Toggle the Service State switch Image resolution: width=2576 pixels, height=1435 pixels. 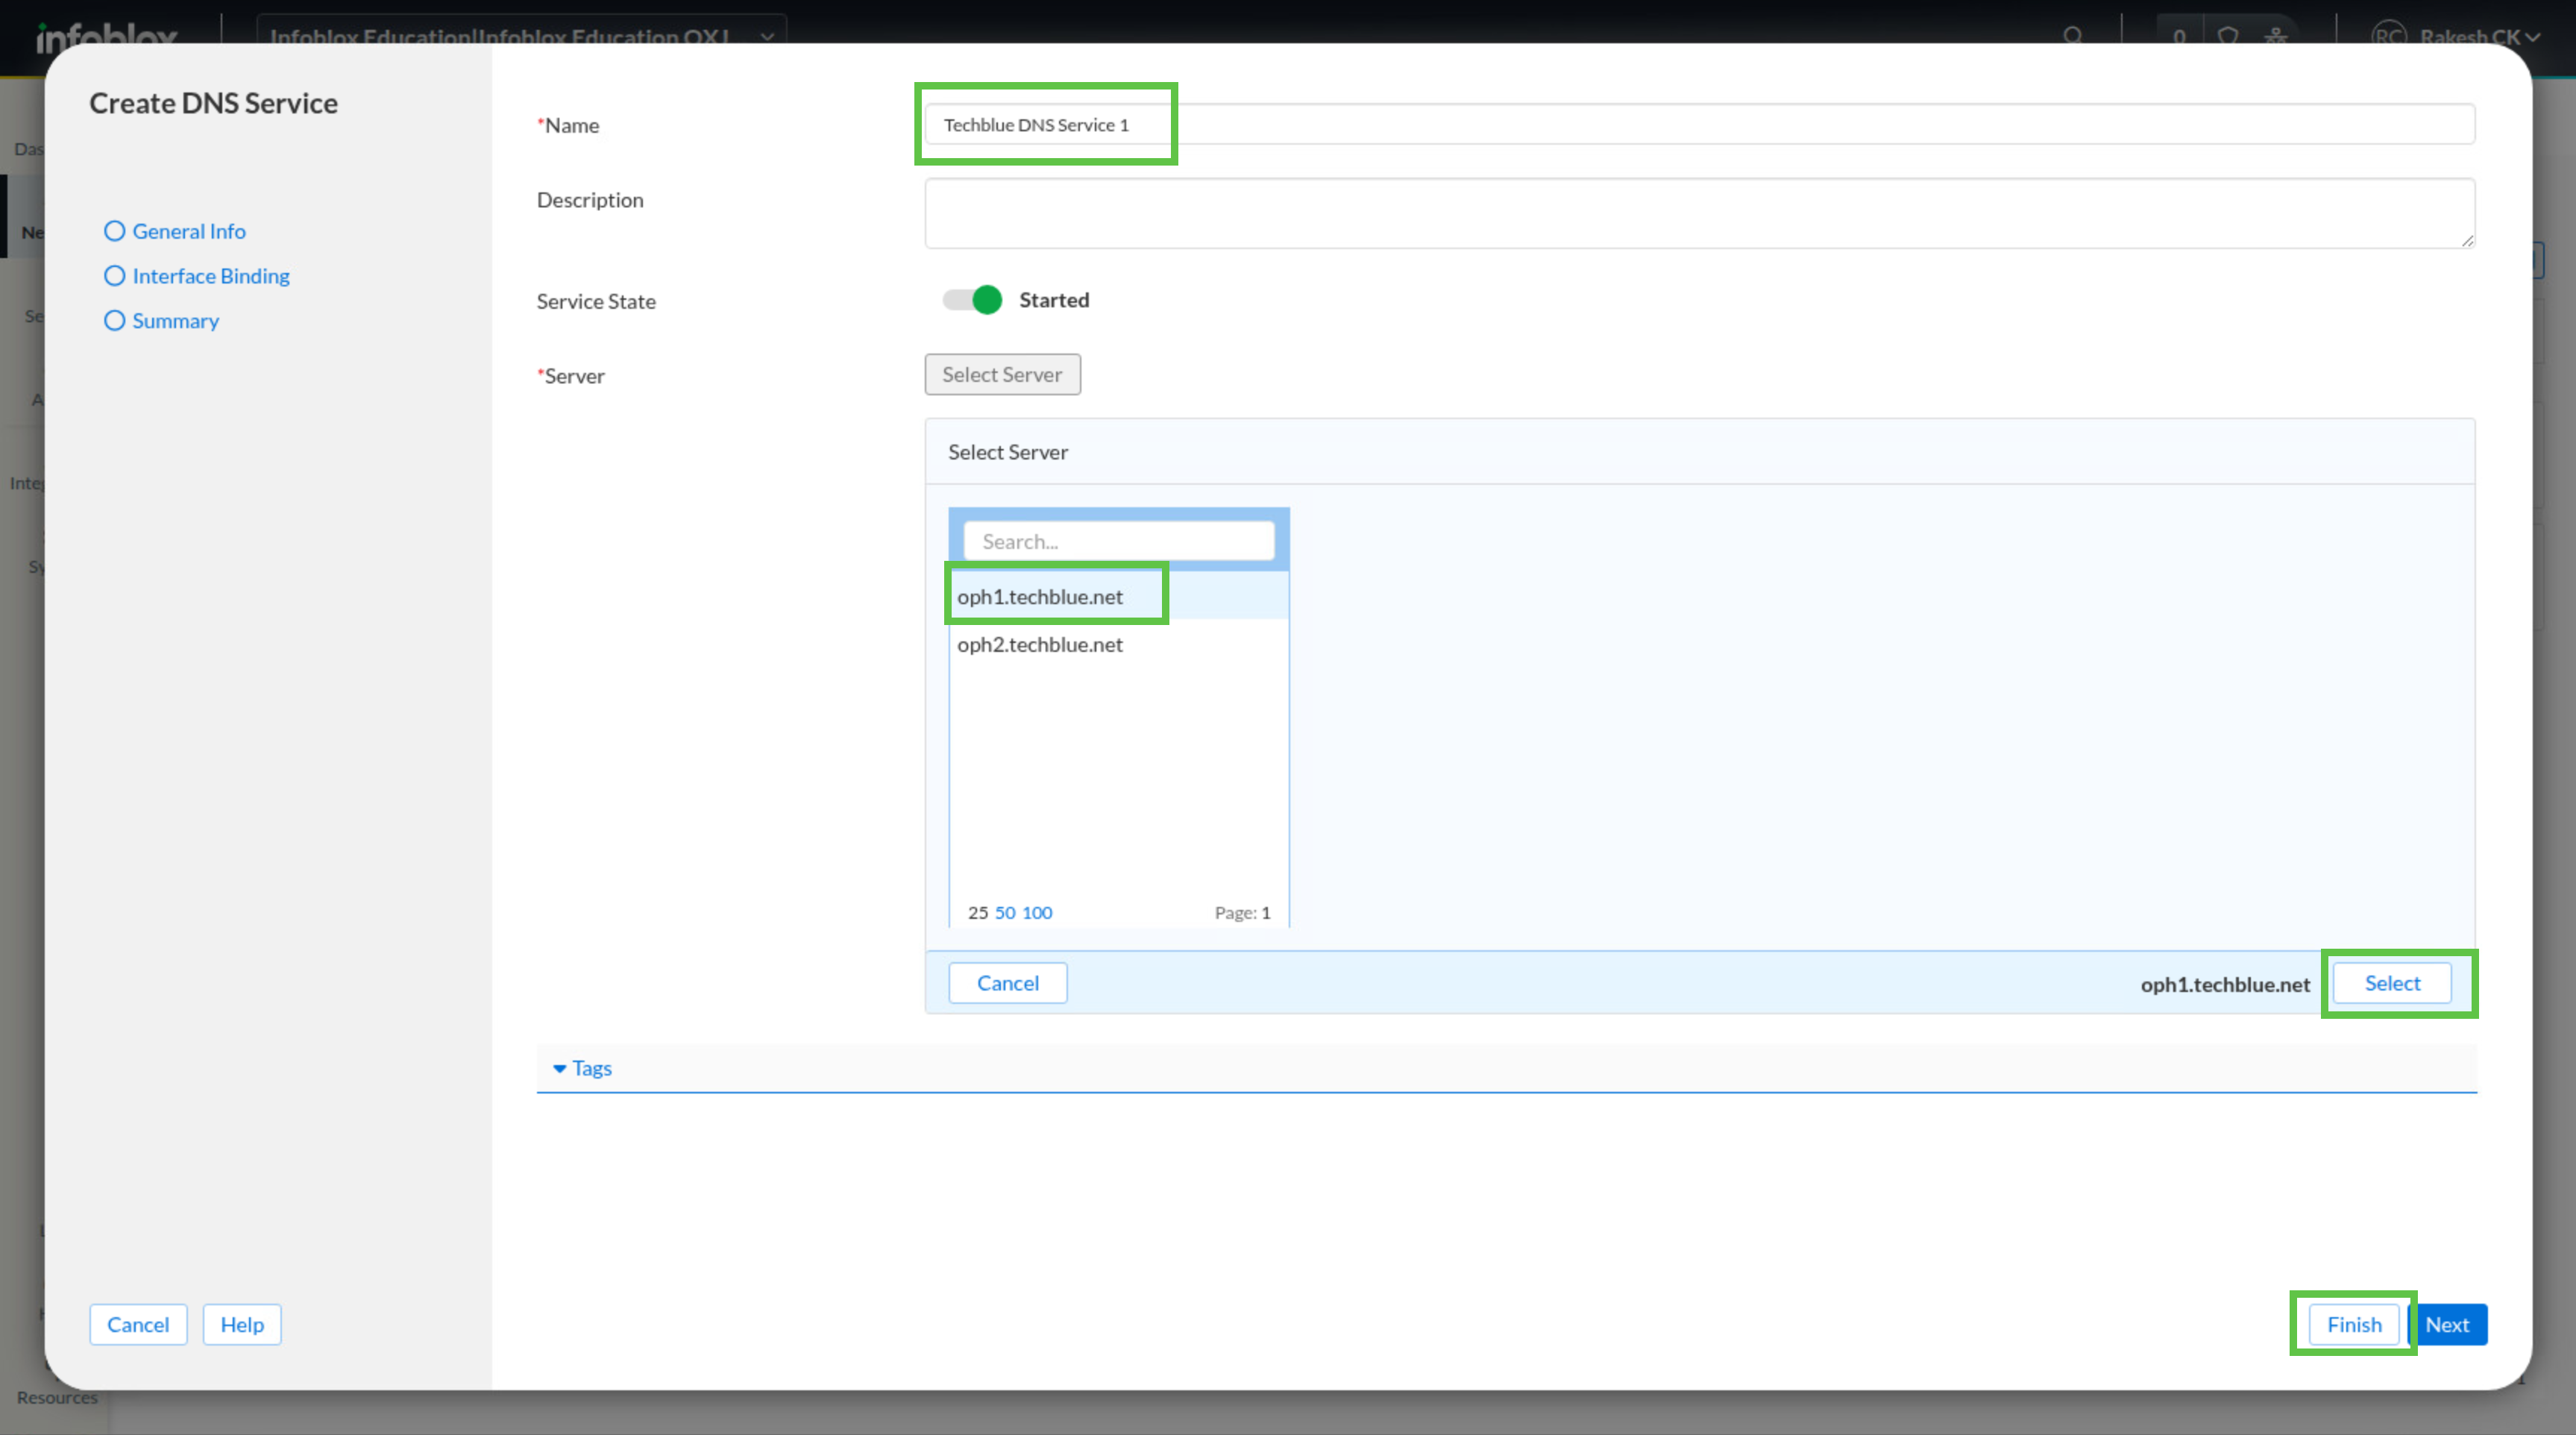[972, 300]
